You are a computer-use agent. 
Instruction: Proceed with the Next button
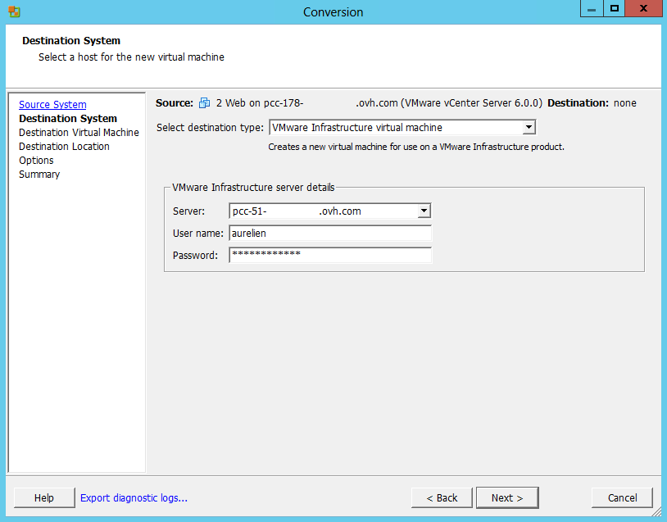tap(507, 498)
